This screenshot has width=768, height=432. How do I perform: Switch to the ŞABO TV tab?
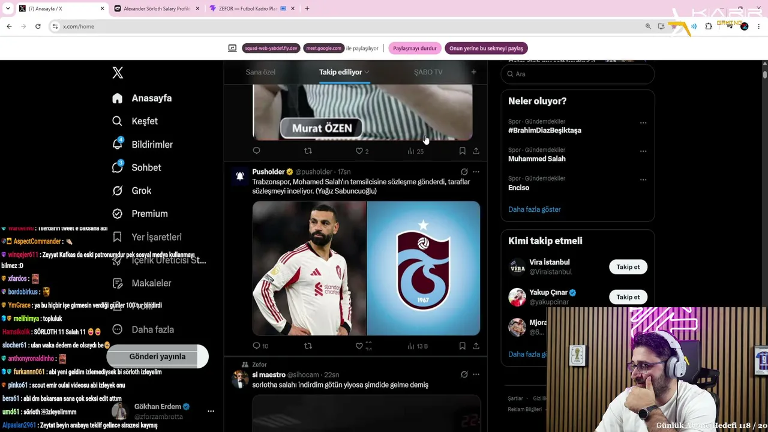tap(428, 72)
